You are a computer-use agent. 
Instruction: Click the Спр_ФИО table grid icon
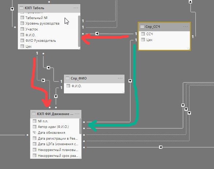68,78
